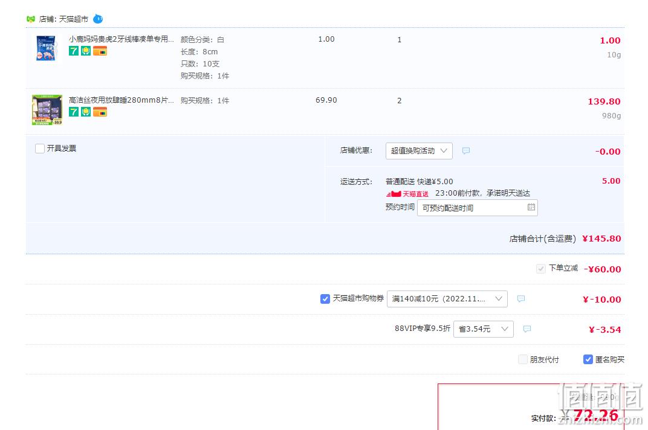Enable the 朋友代付 checkbox

click(523, 359)
